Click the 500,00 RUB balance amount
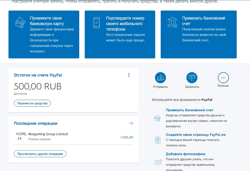250x171 pixels. (x=37, y=86)
